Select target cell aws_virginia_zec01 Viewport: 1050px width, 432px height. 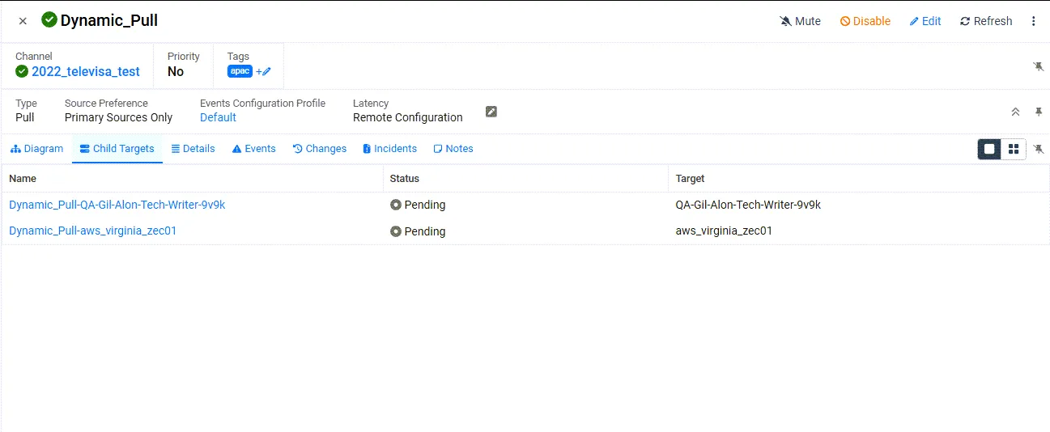pyautogui.click(x=724, y=231)
